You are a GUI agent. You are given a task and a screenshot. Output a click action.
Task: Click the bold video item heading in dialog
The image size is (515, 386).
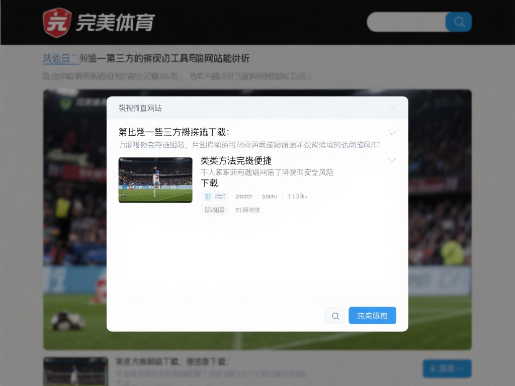pyautogui.click(x=236, y=161)
